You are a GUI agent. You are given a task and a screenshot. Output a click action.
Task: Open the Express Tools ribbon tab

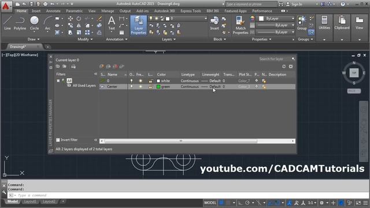tap(191, 11)
